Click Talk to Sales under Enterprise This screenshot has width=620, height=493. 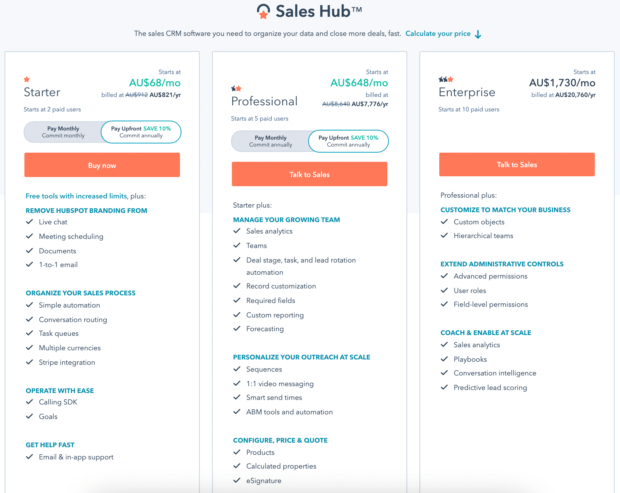click(517, 164)
